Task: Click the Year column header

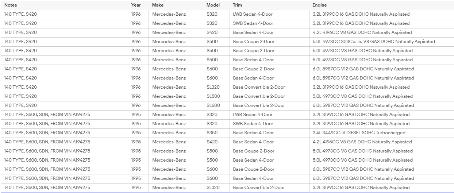Action: point(138,5)
